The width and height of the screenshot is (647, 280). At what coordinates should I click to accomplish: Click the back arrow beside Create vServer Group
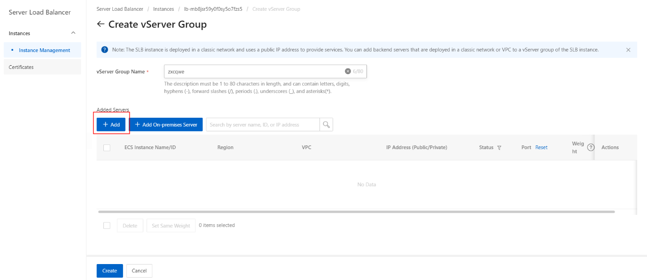[x=101, y=24]
